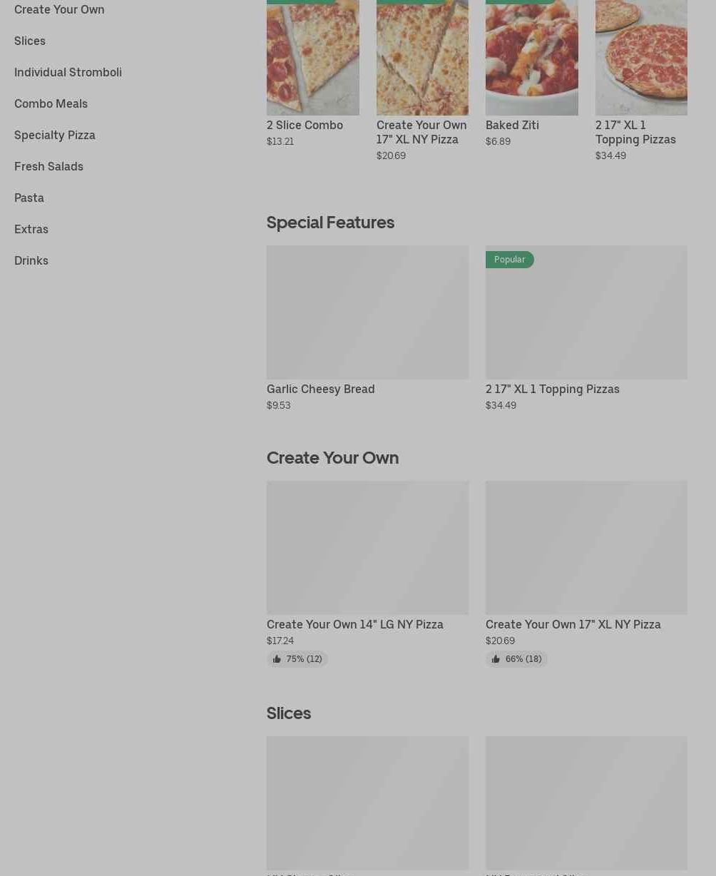Image resolution: width=716 pixels, height=876 pixels.
Task: Open Create Your Own 17" XL NY Pizza card title
Action: pyautogui.click(x=573, y=624)
